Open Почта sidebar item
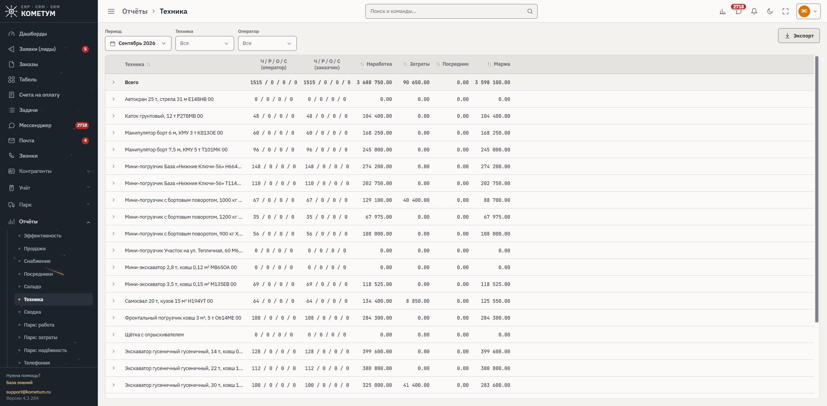 point(49,140)
